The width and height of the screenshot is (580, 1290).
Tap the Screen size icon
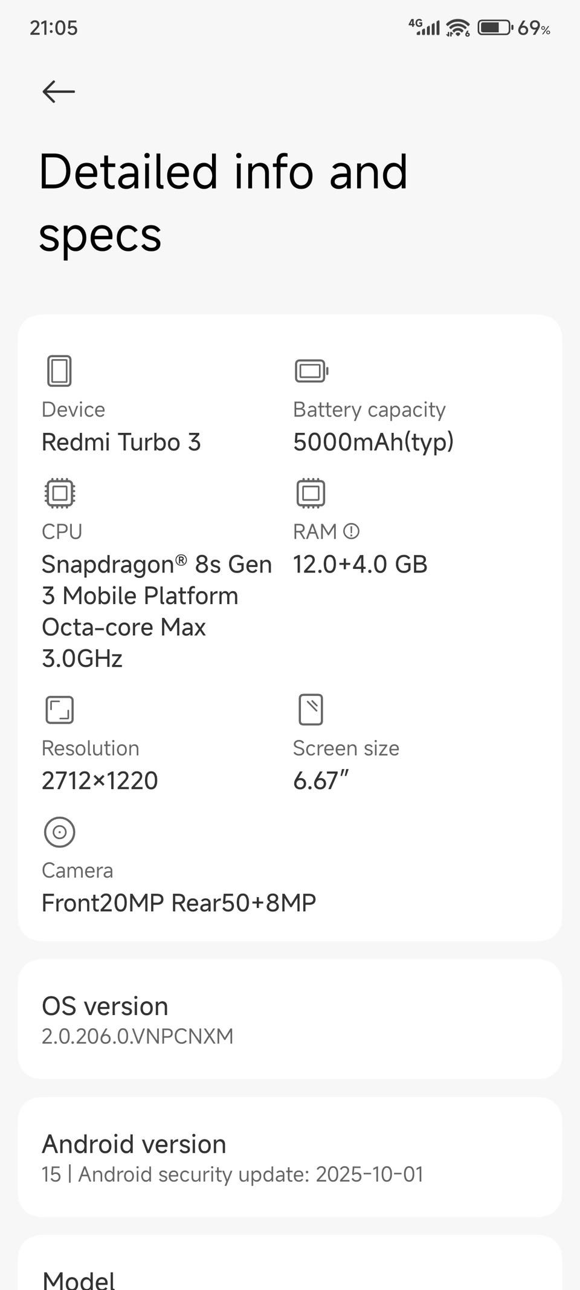311,710
